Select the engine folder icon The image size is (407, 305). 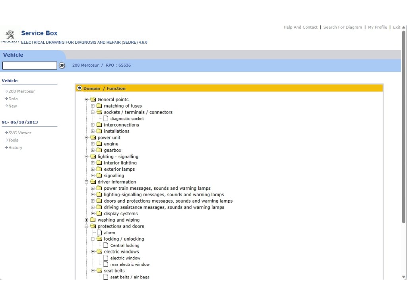coord(99,144)
